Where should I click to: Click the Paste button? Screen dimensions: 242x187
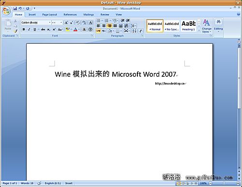[x=8, y=25]
